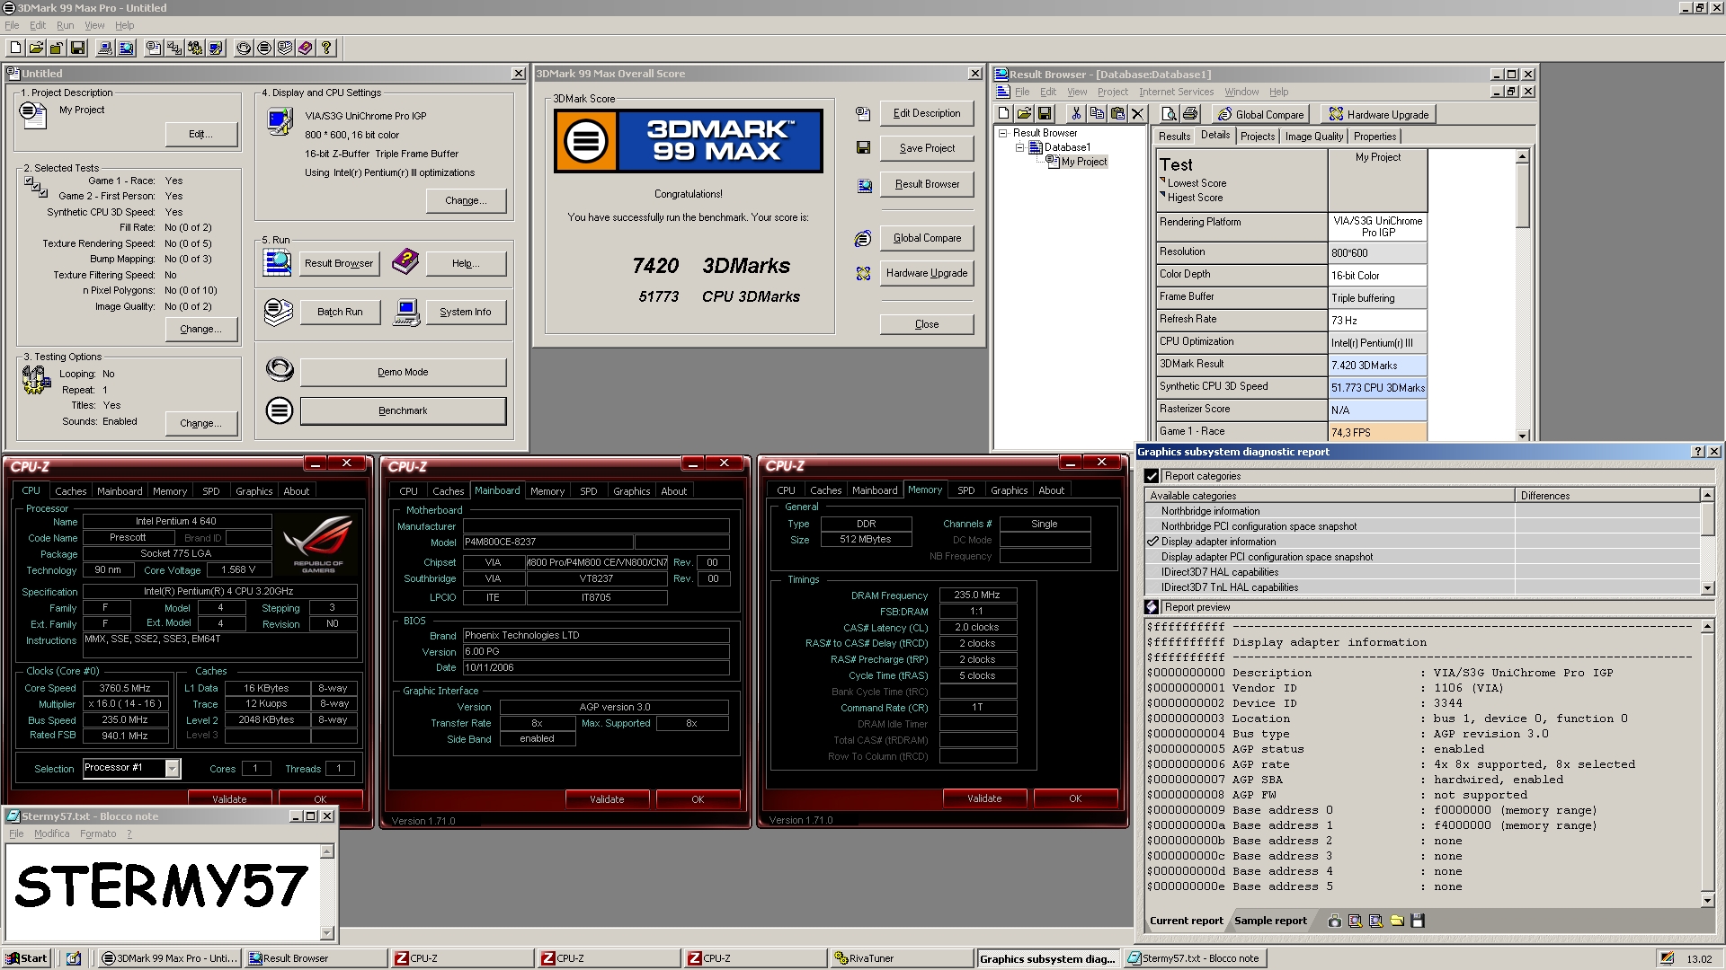Click Stermy57.txt Blocco note taskbar item
The width and height of the screenshot is (1726, 970).
click(1197, 958)
